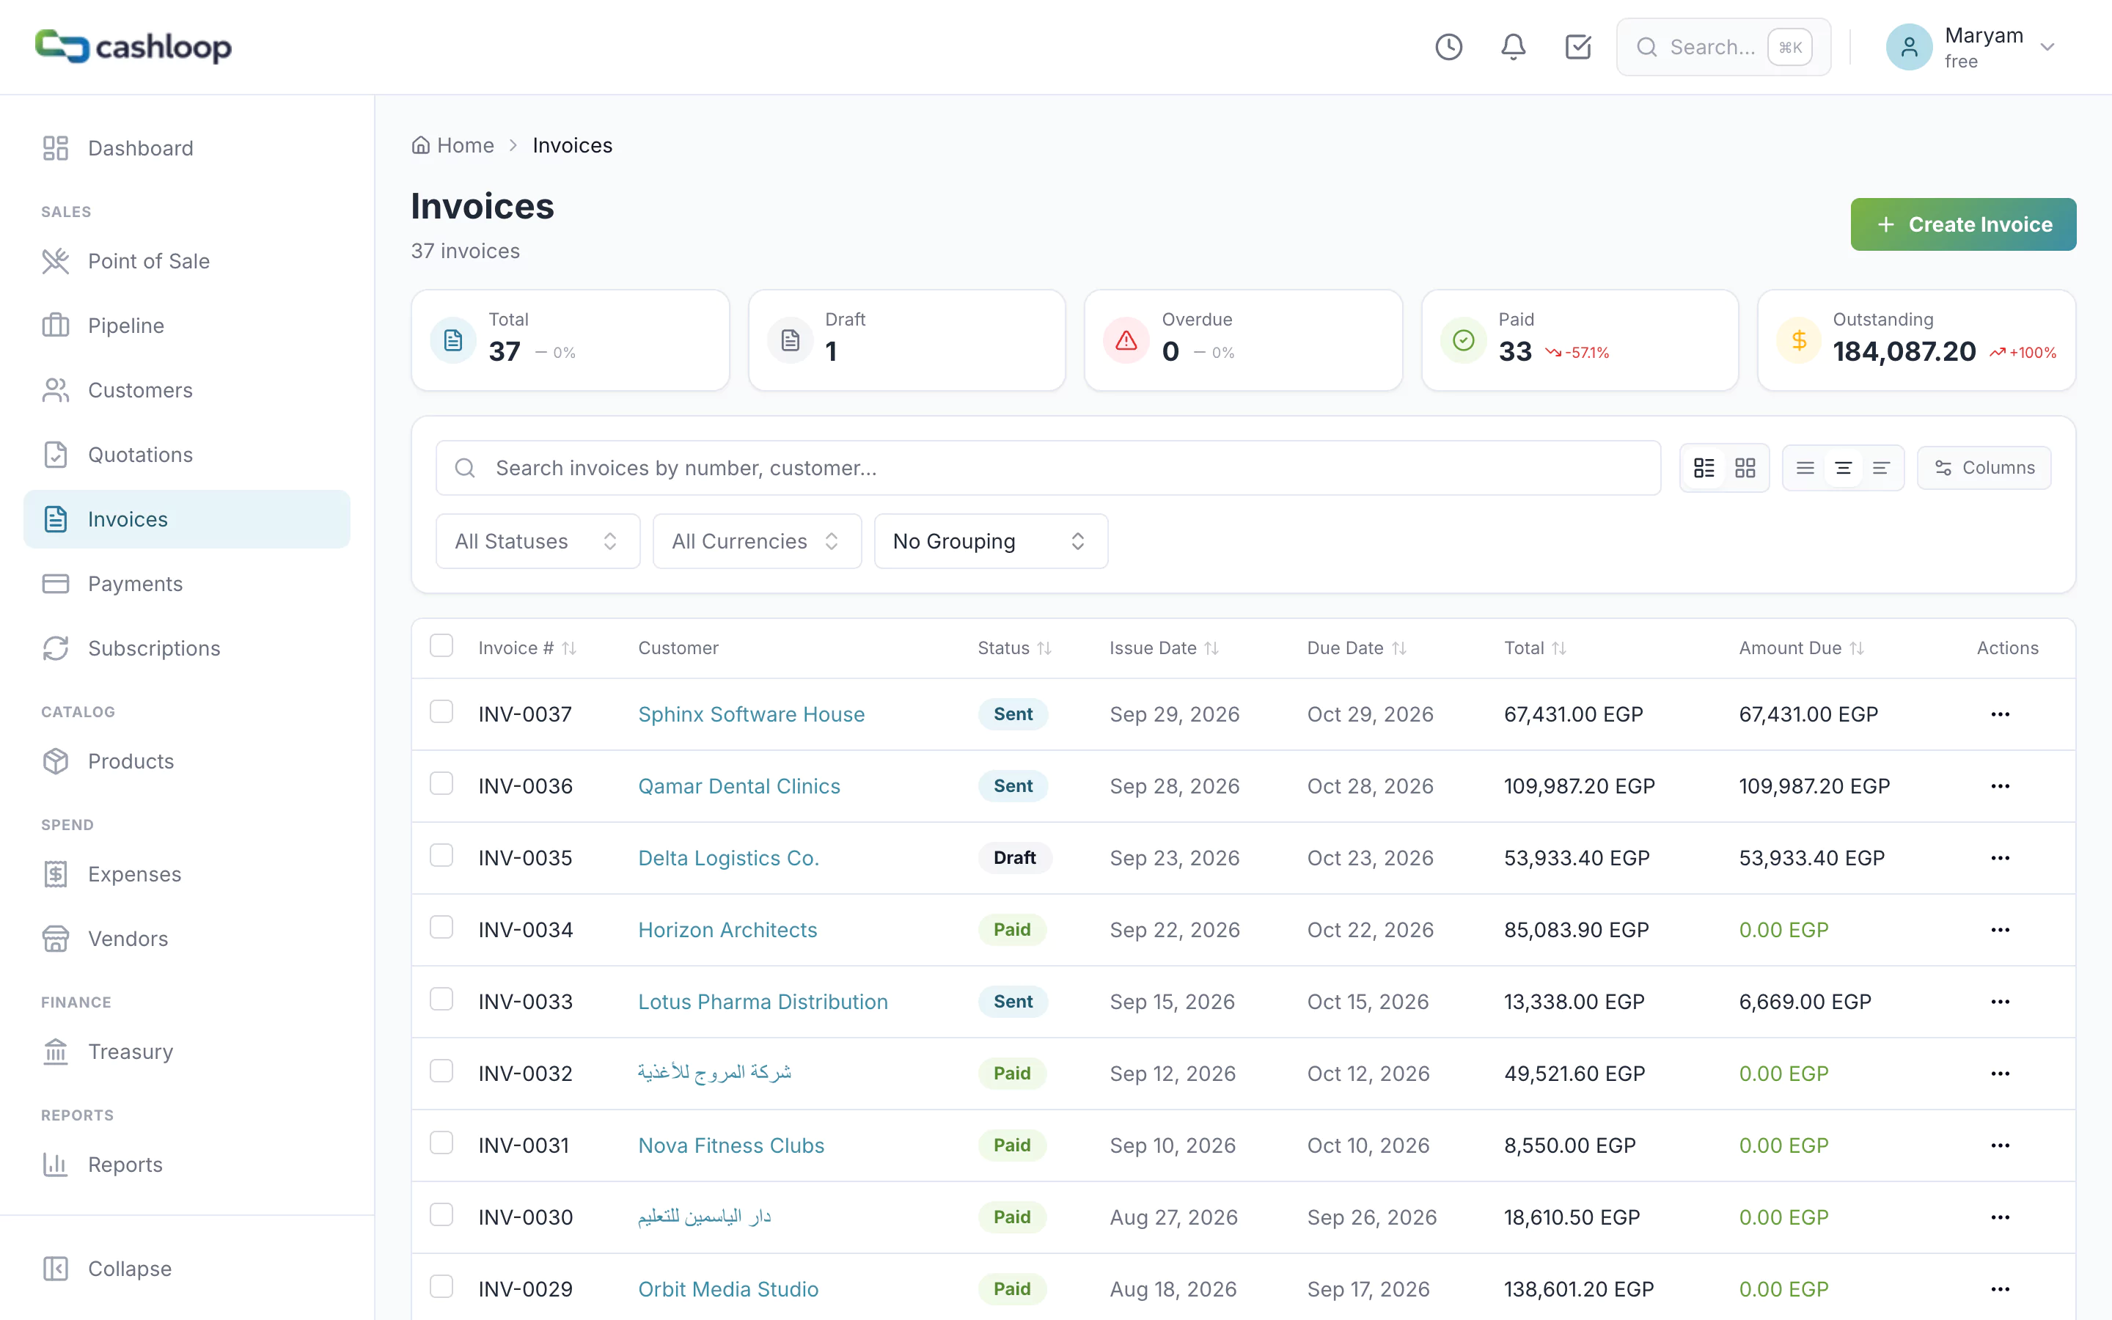Open Customers in sidebar
This screenshot has height=1320, width=2112.
[x=187, y=390]
